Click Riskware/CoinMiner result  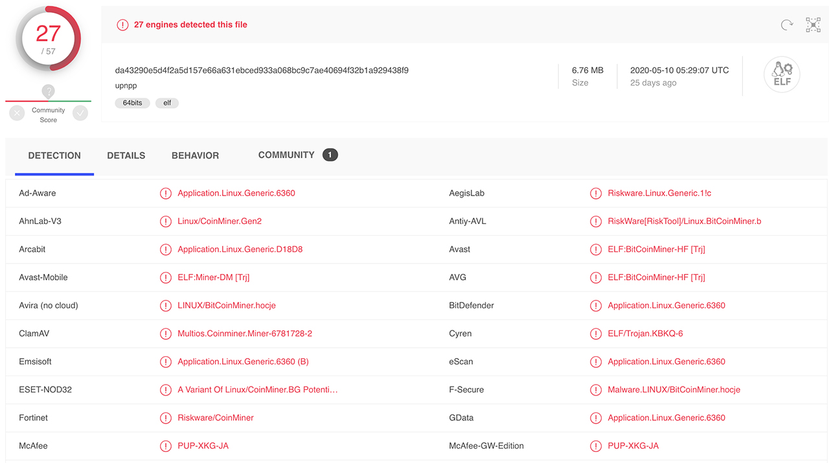click(x=216, y=418)
